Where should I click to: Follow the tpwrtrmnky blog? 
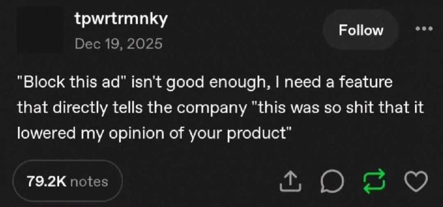361,30
